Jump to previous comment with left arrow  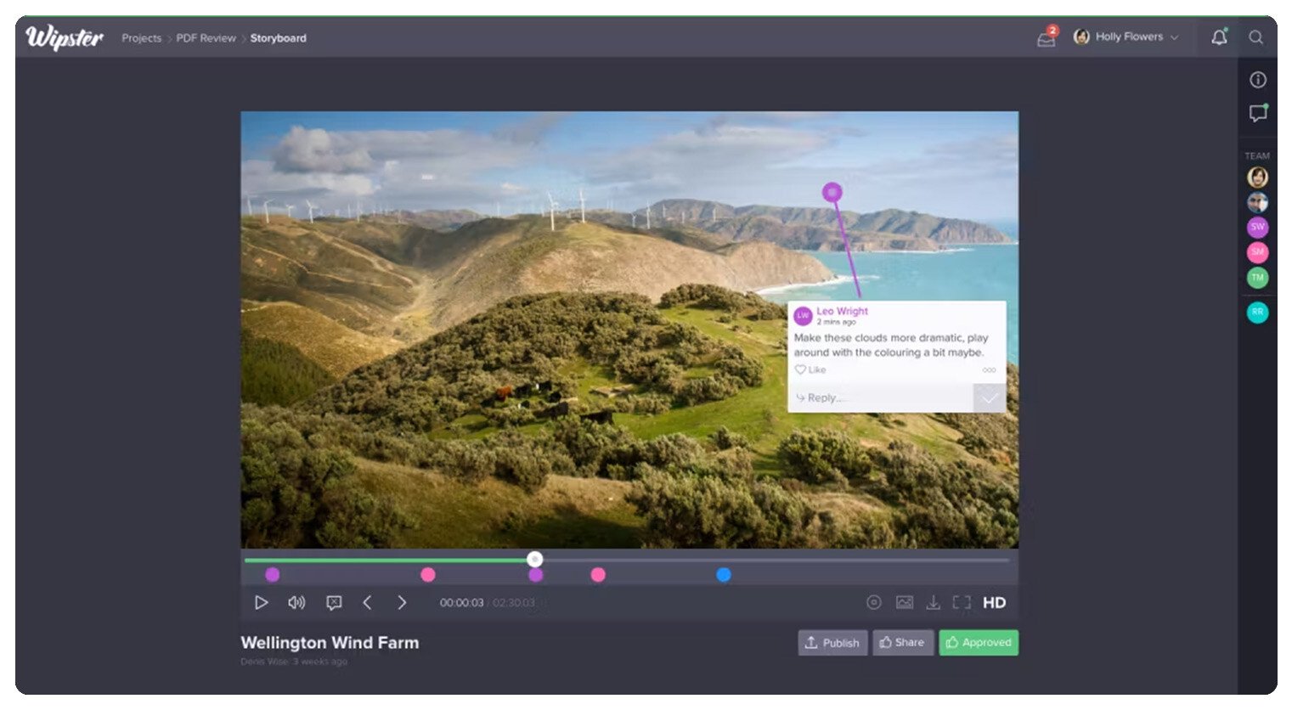click(x=368, y=603)
